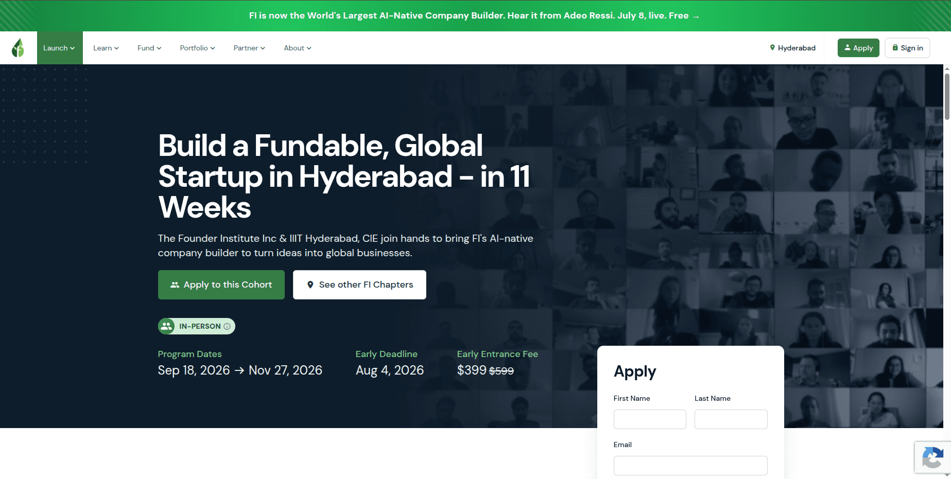Viewport: 951px width, 479px height.
Task: Click the 'Apply' form heading
Action: [x=635, y=371]
